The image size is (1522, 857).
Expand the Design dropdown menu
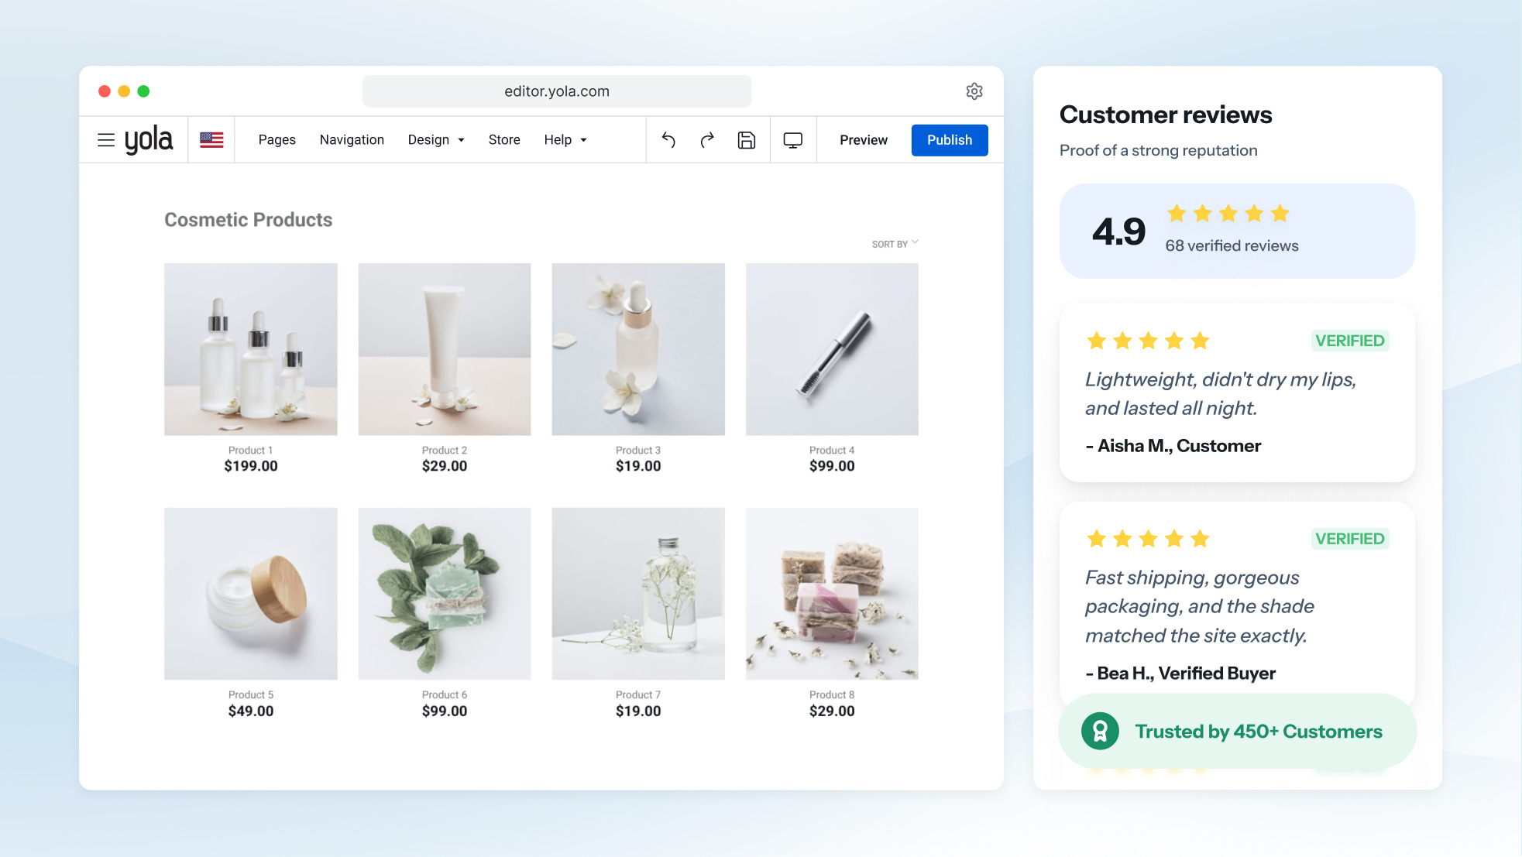coord(436,140)
